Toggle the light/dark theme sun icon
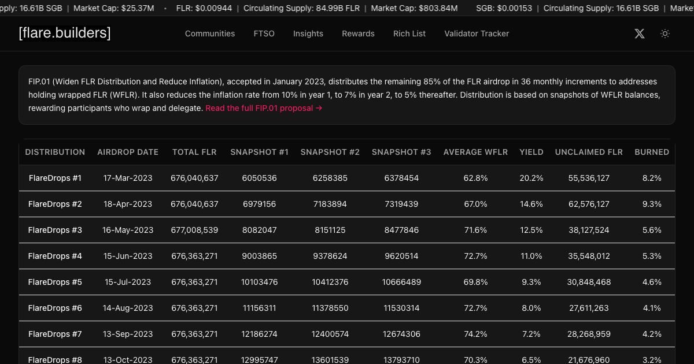This screenshot has height=364, width=694. tap(665, 34)
